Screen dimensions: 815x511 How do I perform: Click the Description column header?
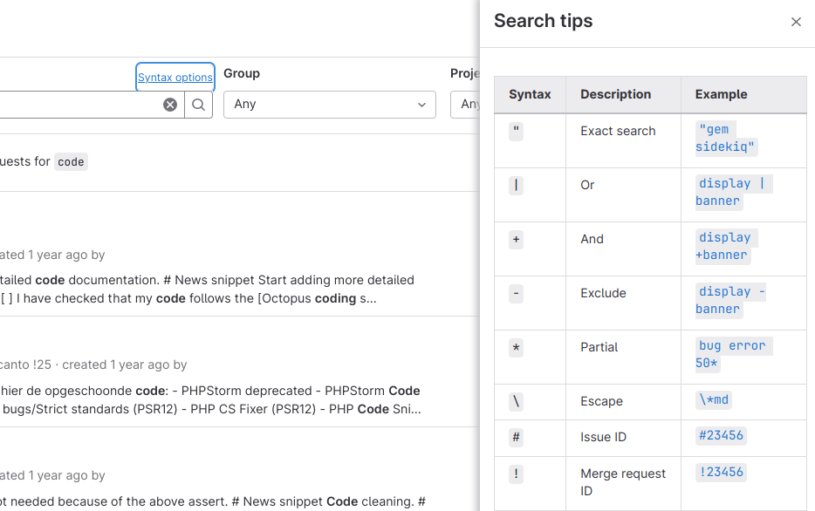click(x=615, y=94)
